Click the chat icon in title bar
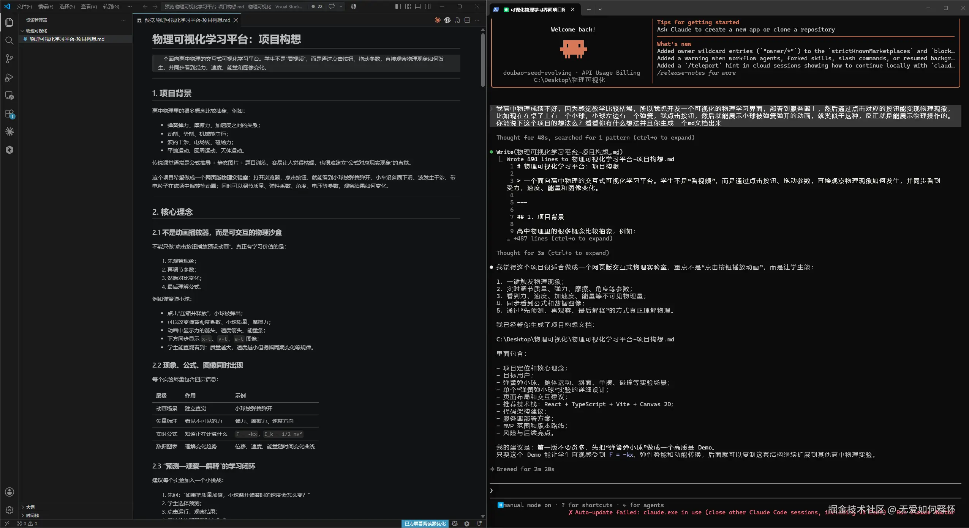This screenshot has width=969, height=528. point(332,6)
